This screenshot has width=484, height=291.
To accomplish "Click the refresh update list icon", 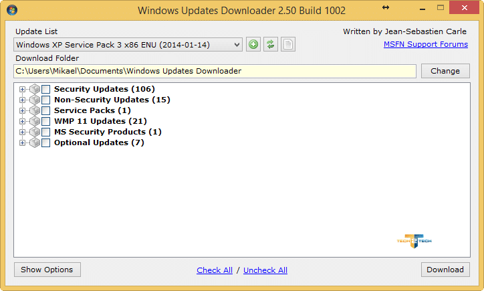I will click(271, 44).
